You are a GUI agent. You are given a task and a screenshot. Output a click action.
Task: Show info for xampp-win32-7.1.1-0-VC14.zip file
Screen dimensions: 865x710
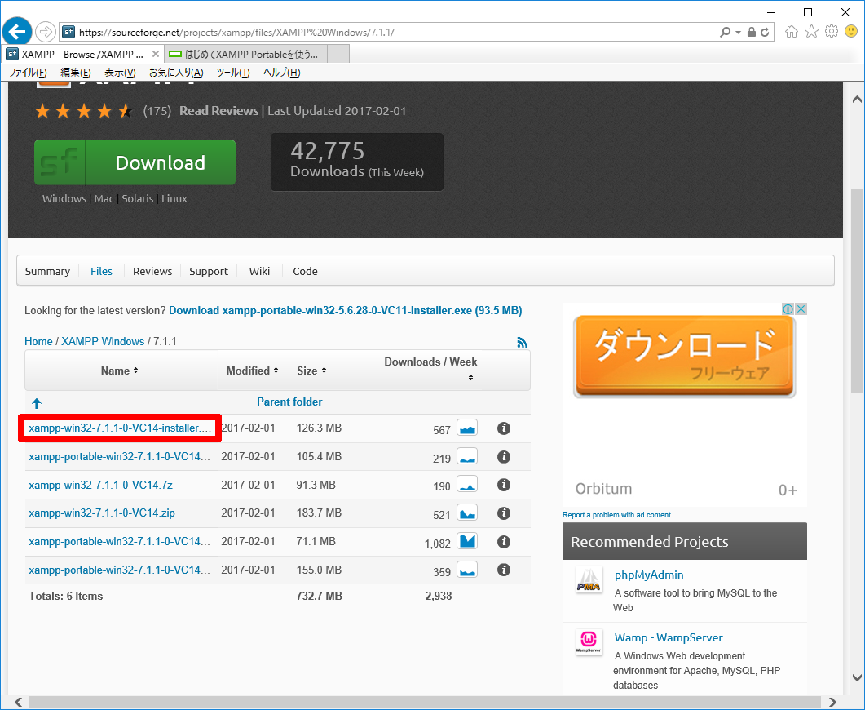(x=503, y=513)
